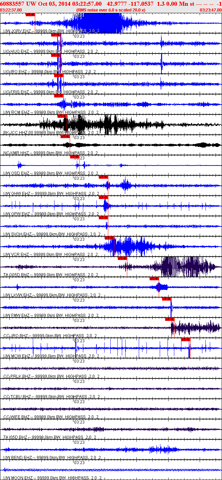This screenshot has height=480, width=222.
Task: Click the BK JCC HHZ station label
Action: coord(16,132)
